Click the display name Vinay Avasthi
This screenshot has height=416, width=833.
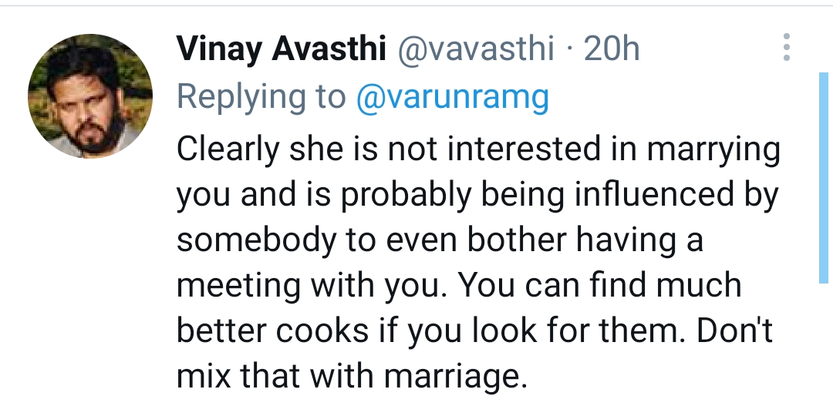click(281, 49)
